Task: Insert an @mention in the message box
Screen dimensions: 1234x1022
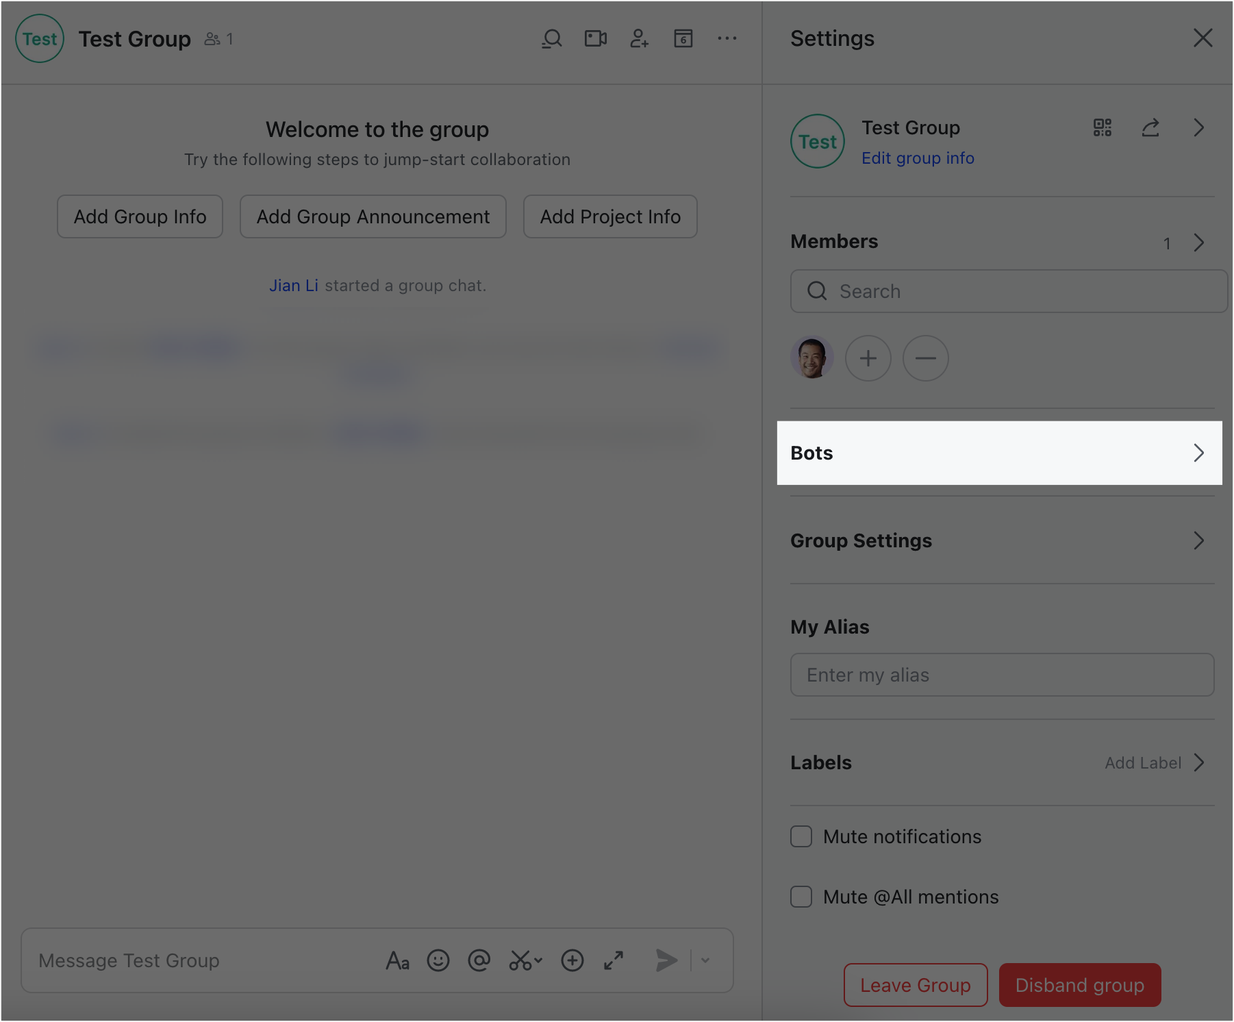Action: pyautogui.click(x=479, y=960)
